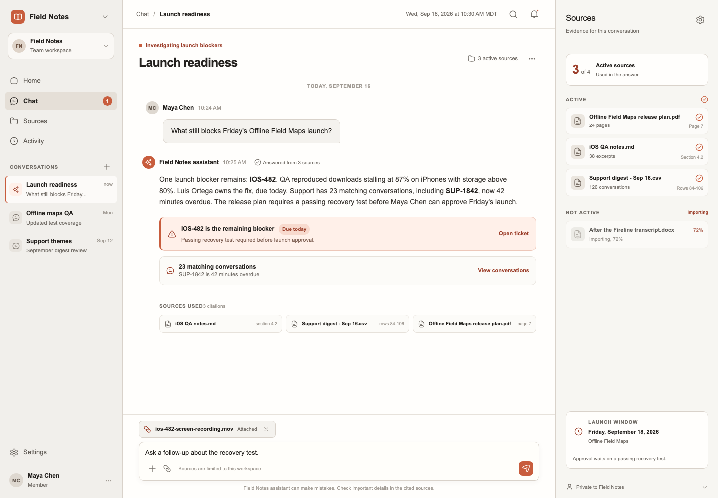This screenshot has height=498, width=718.
Task: Open notifications bell
Action: coord(534,14)
